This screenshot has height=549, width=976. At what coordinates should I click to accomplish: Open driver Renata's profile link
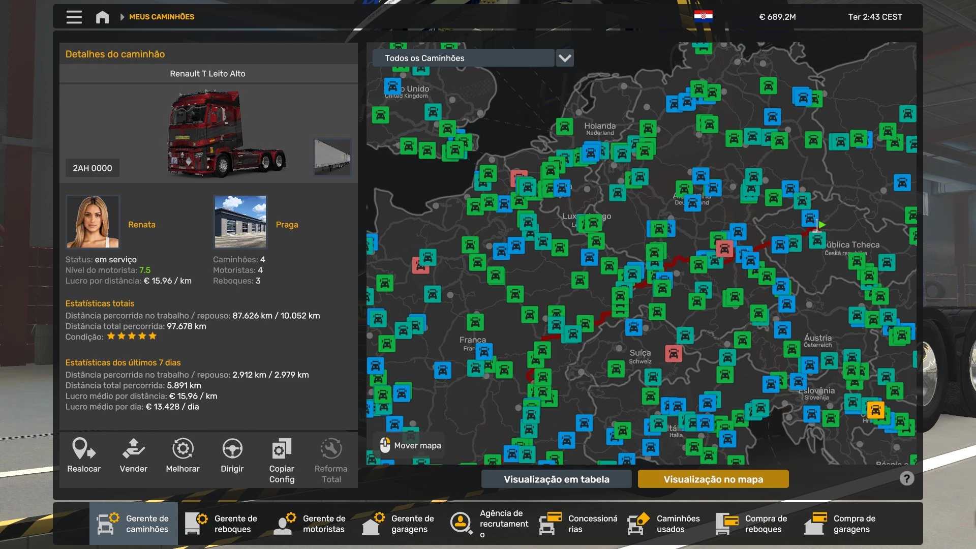pos(141,224)
